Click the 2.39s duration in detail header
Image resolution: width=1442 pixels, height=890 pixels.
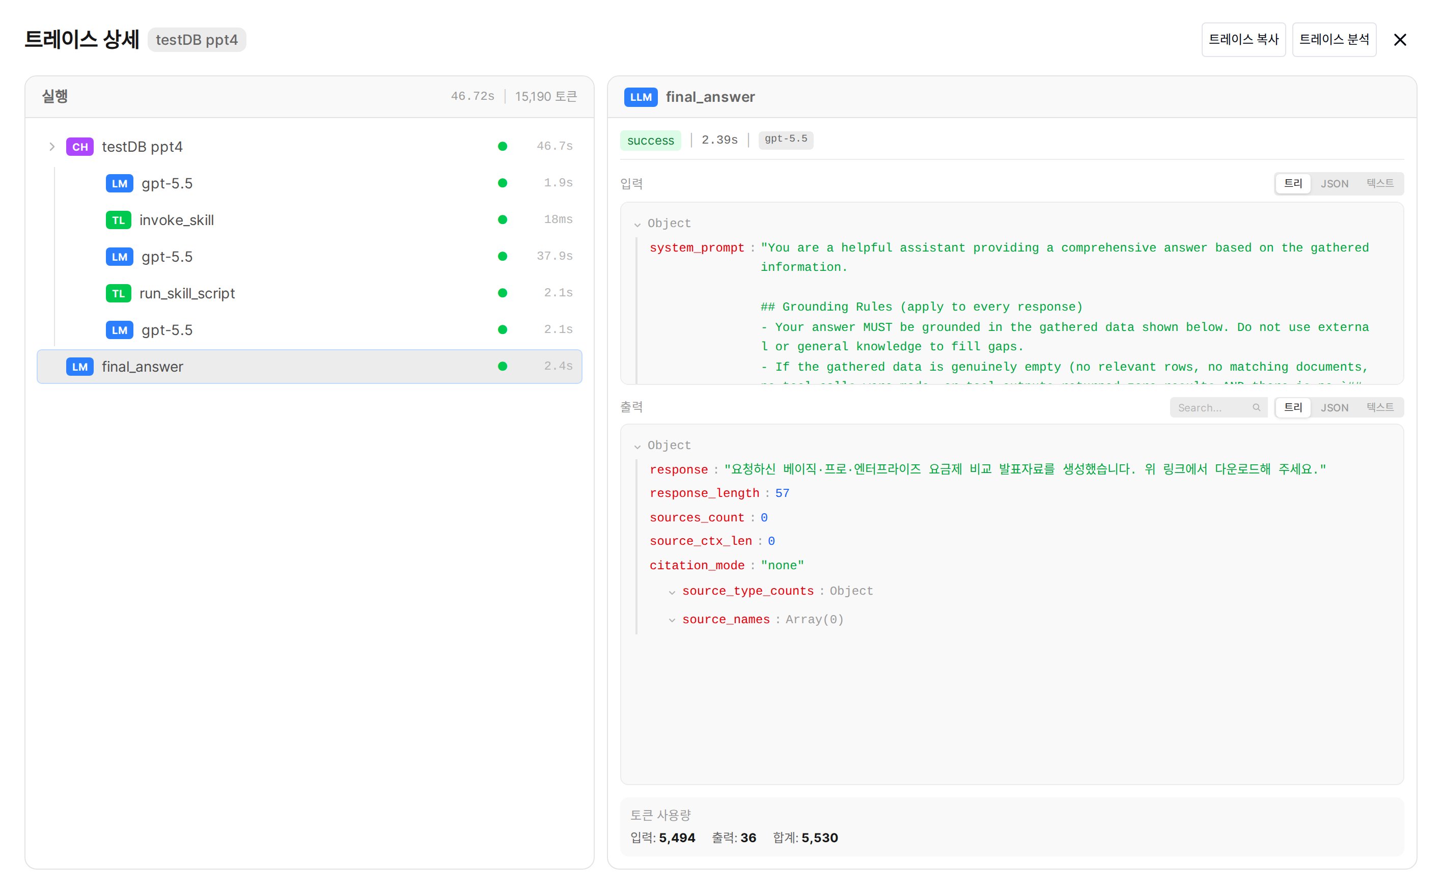pyautogui.click(x=719, y=140)
